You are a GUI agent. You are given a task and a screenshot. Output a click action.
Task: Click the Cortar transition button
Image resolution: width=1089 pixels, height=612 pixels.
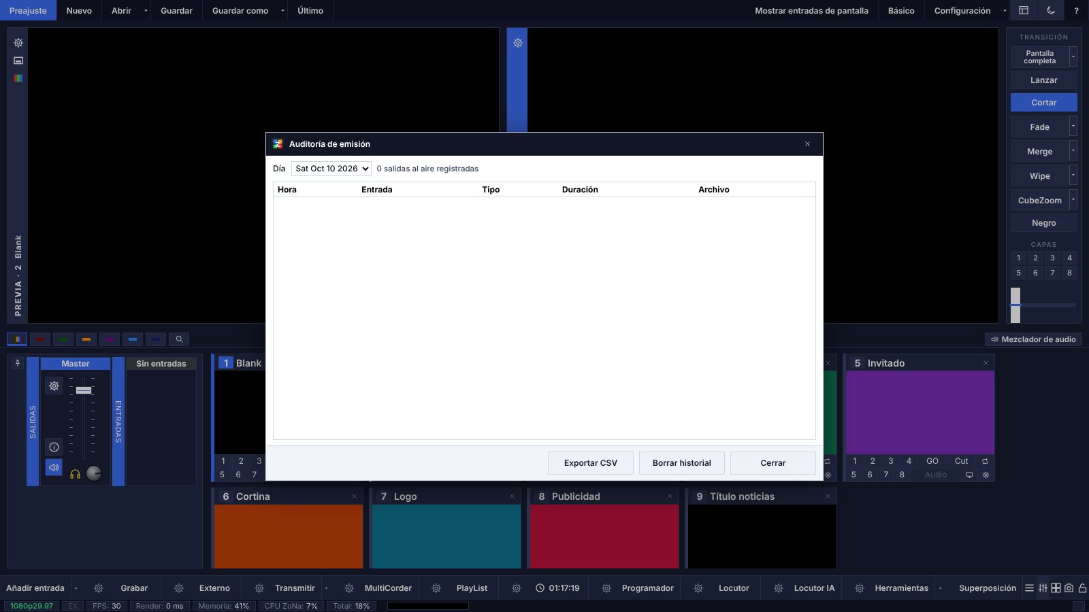[1044, 102]
